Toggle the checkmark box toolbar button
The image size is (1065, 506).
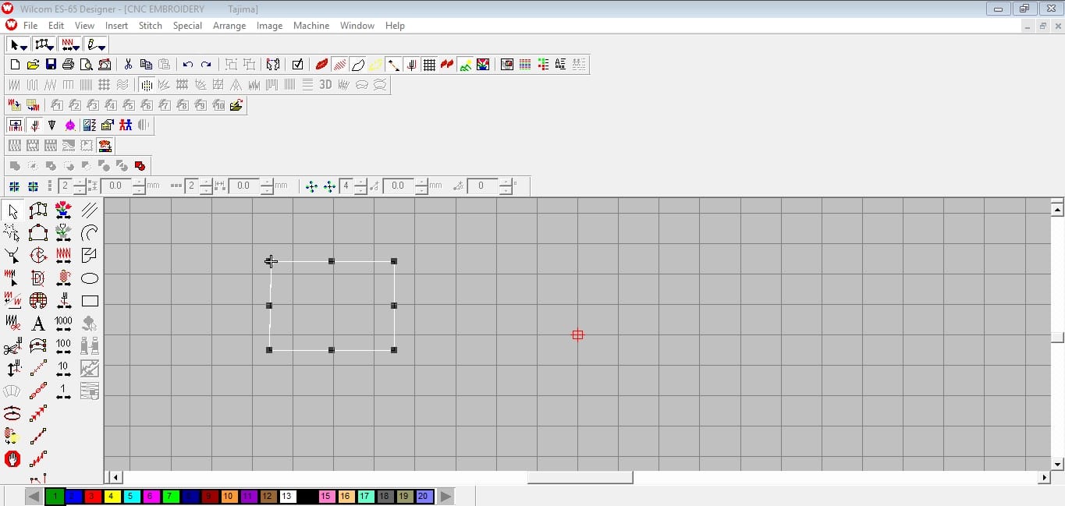tap(297, 65)
